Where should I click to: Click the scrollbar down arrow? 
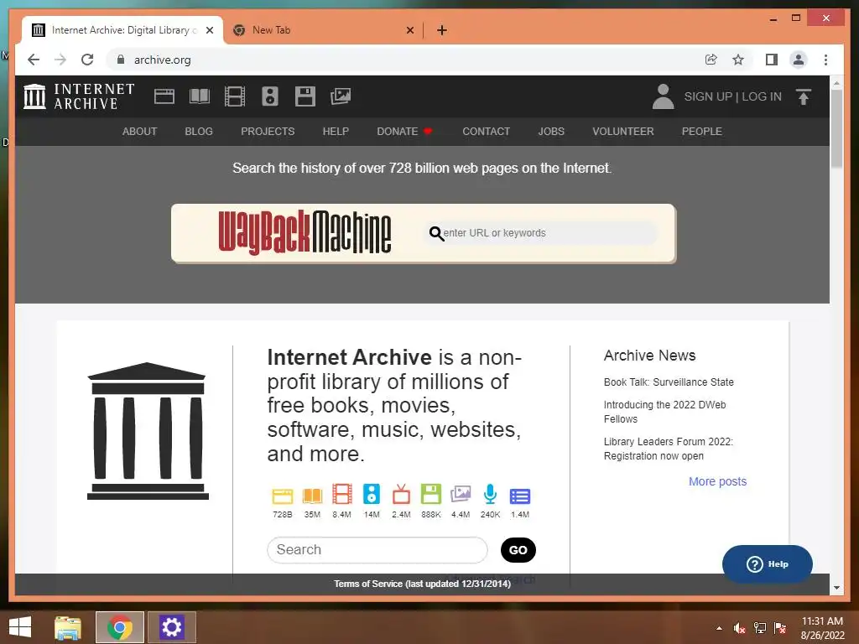click(836, 588)
